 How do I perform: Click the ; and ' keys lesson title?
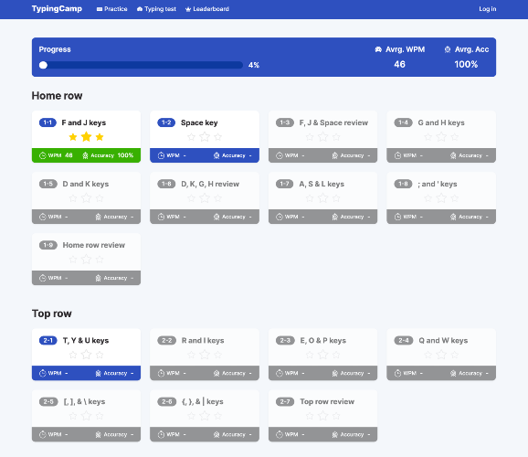[x=438, y=184]
